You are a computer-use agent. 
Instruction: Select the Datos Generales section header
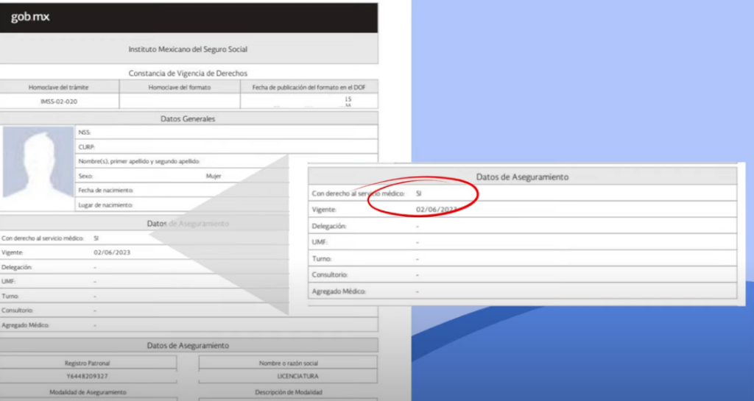[x=188, y=118]
